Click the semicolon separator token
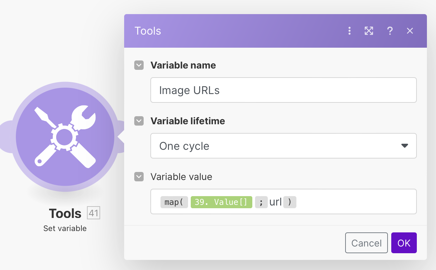The height and width of the screenshot is (270, 436). (261, 202)
